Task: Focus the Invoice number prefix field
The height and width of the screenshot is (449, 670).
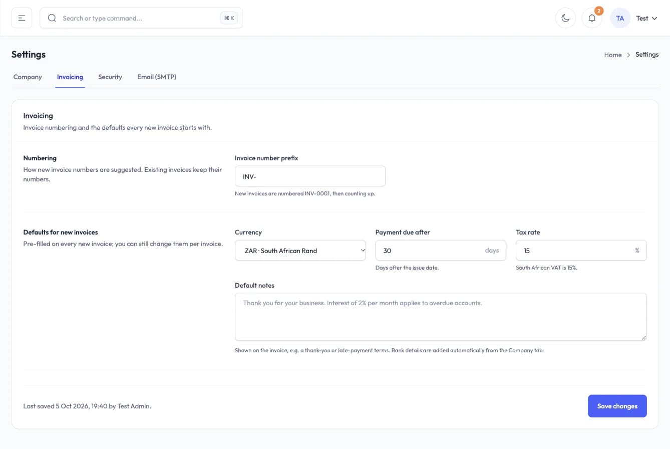Action: click(x=310, y=176)
